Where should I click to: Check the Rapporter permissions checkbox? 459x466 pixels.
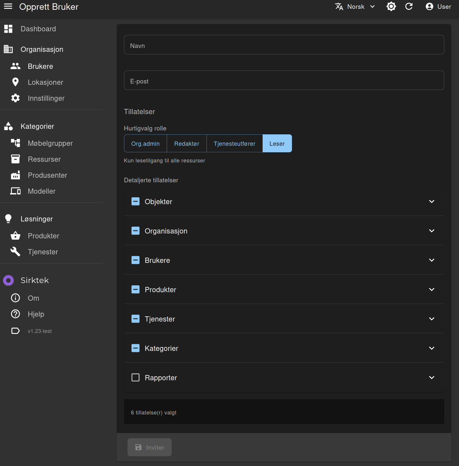135,378
